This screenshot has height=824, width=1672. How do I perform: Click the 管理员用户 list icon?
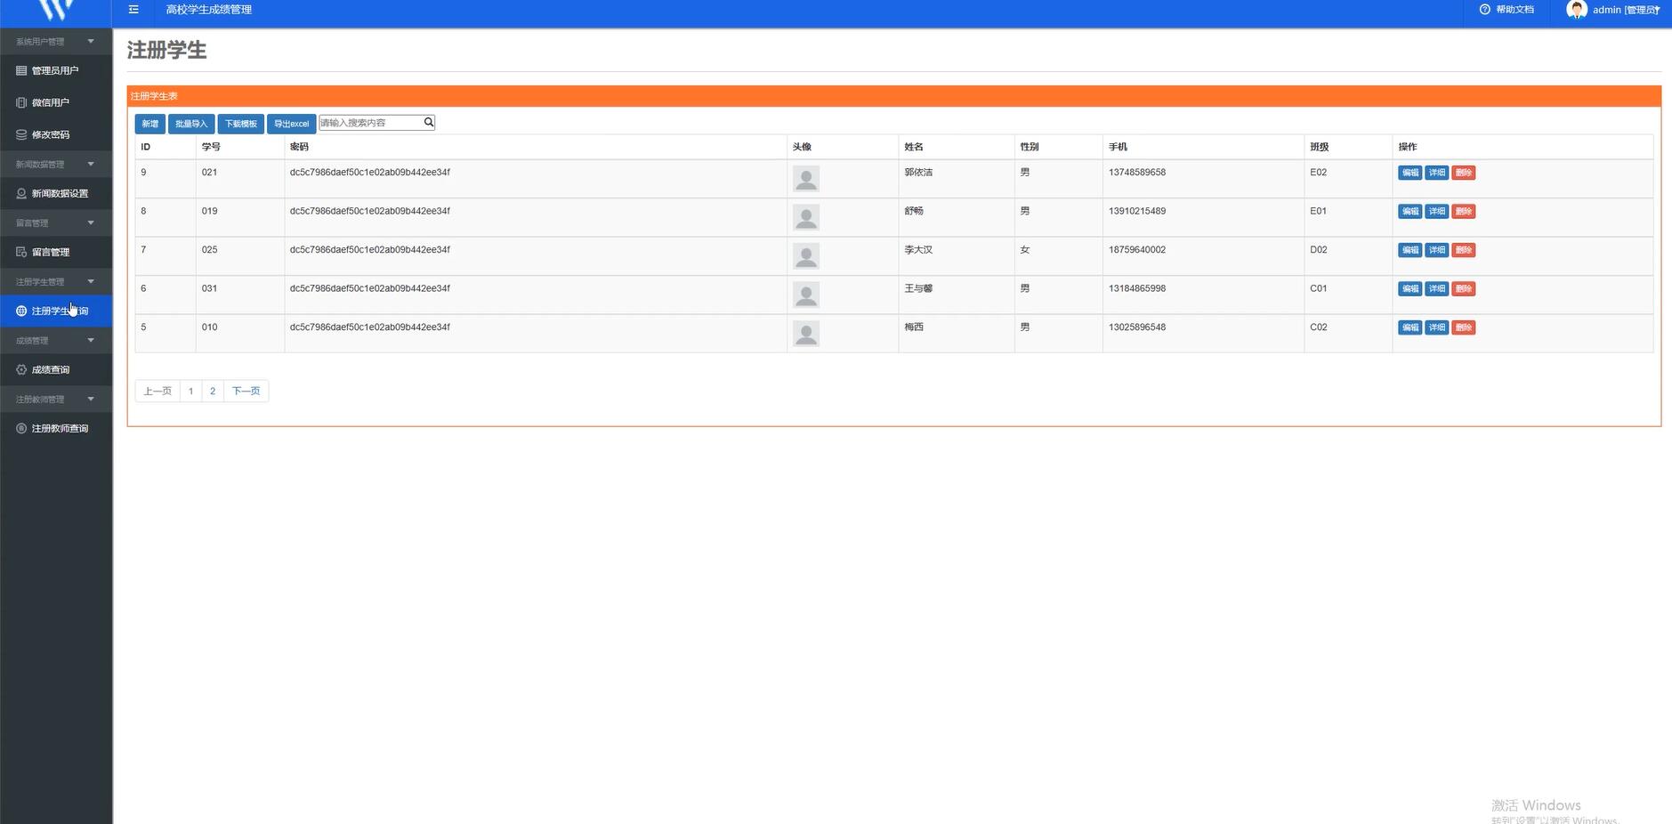point(21,70)
